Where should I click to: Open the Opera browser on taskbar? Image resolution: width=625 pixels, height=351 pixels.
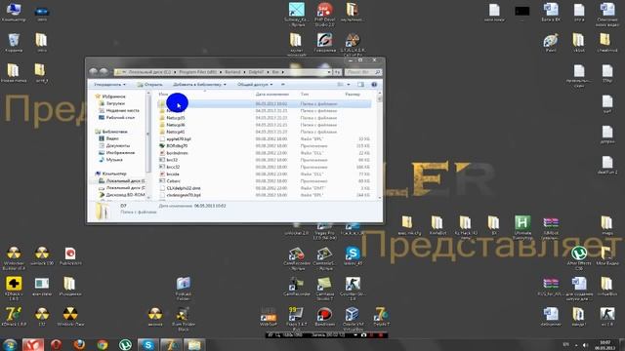coord(57,344)
